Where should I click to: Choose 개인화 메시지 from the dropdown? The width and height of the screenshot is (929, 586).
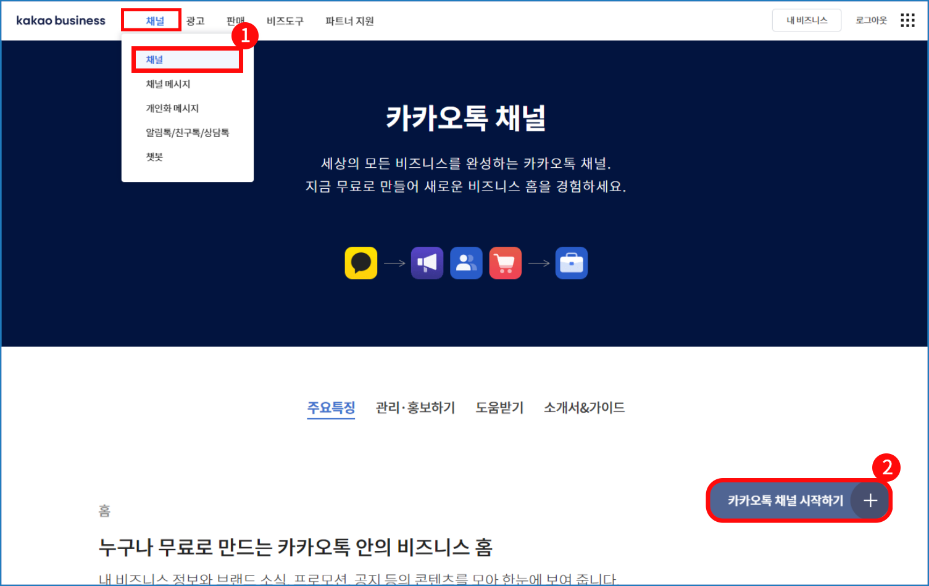coord(172,109)
